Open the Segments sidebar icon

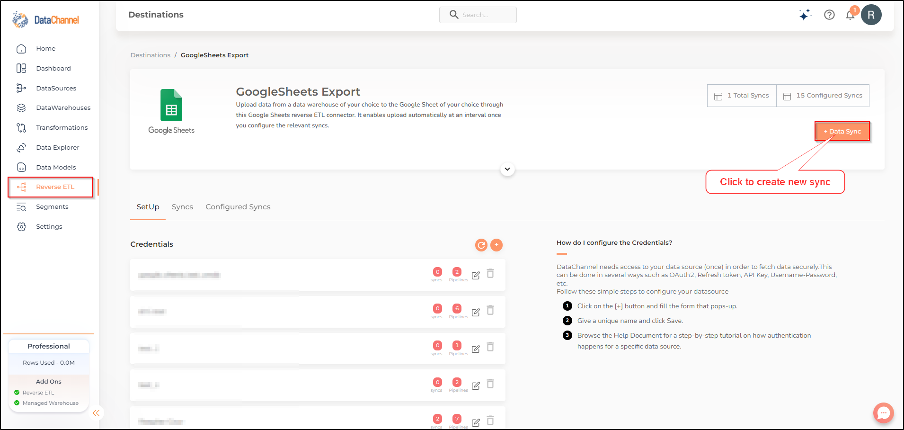point(21,207)
